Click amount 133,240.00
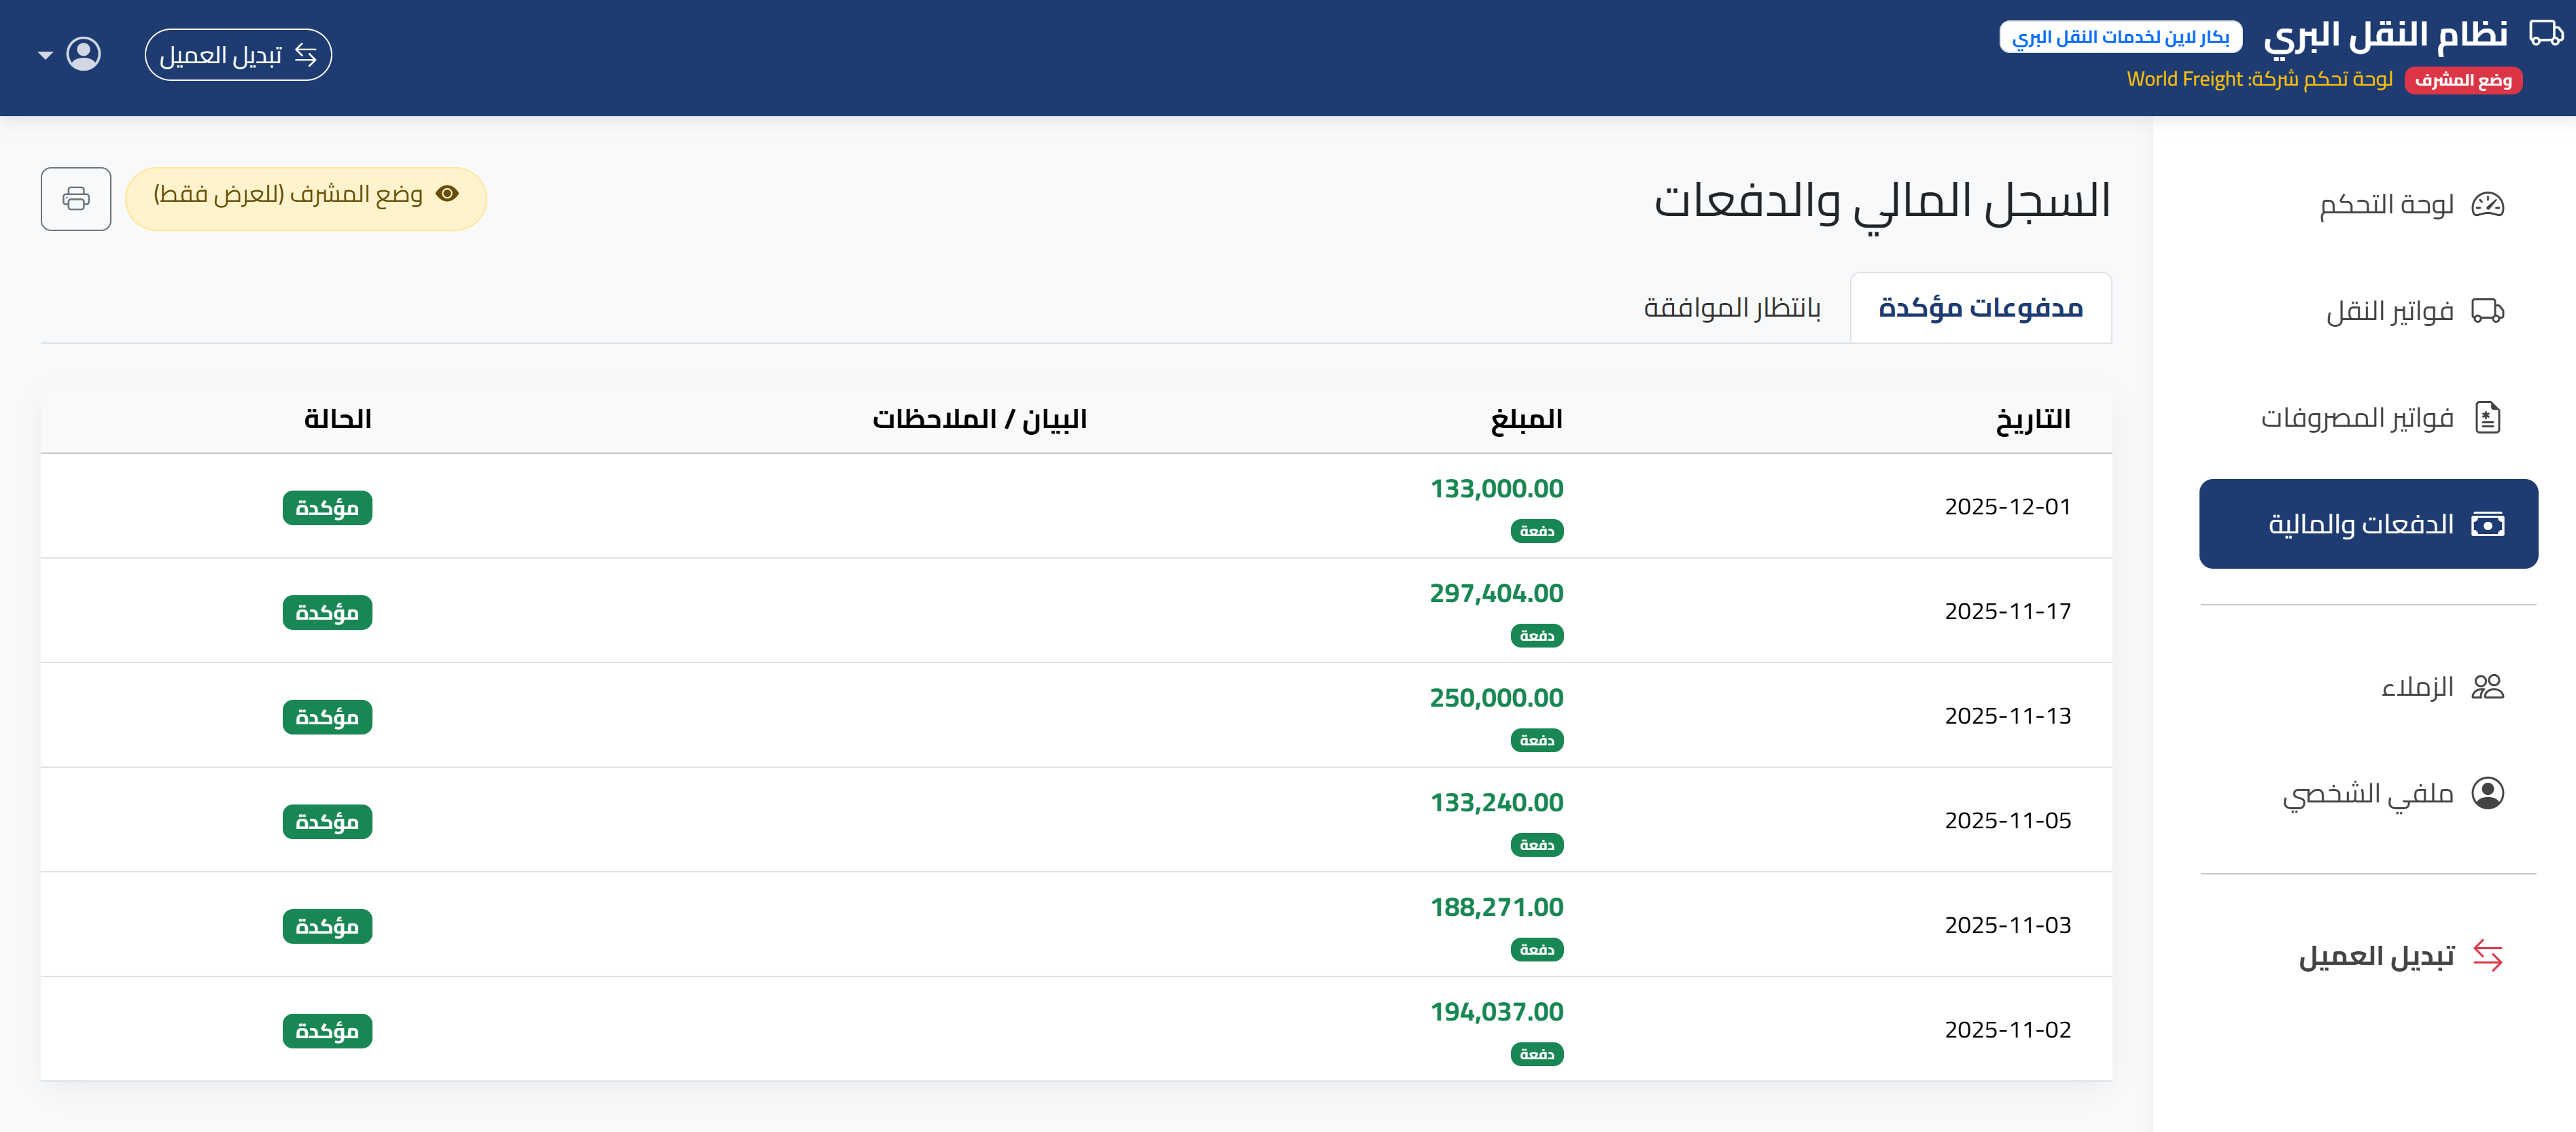The width and height of the screenshot is (2576, 1132). [x=1496, y=803]
